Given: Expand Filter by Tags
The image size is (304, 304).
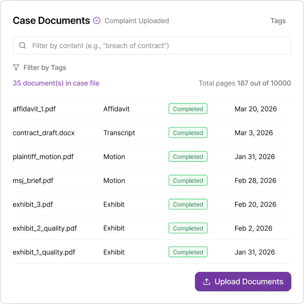Looking at the screenshot, I should pyautogui.click(x=44, y=68).
